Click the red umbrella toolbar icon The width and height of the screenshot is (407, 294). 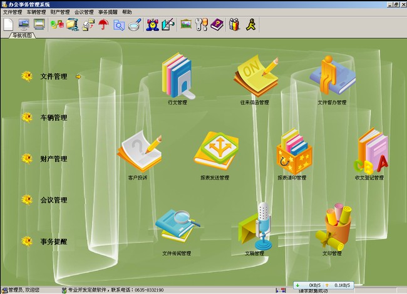click(x=103, y=25)
